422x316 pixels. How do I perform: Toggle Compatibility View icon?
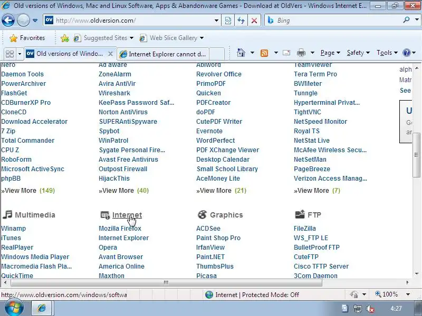228,21
